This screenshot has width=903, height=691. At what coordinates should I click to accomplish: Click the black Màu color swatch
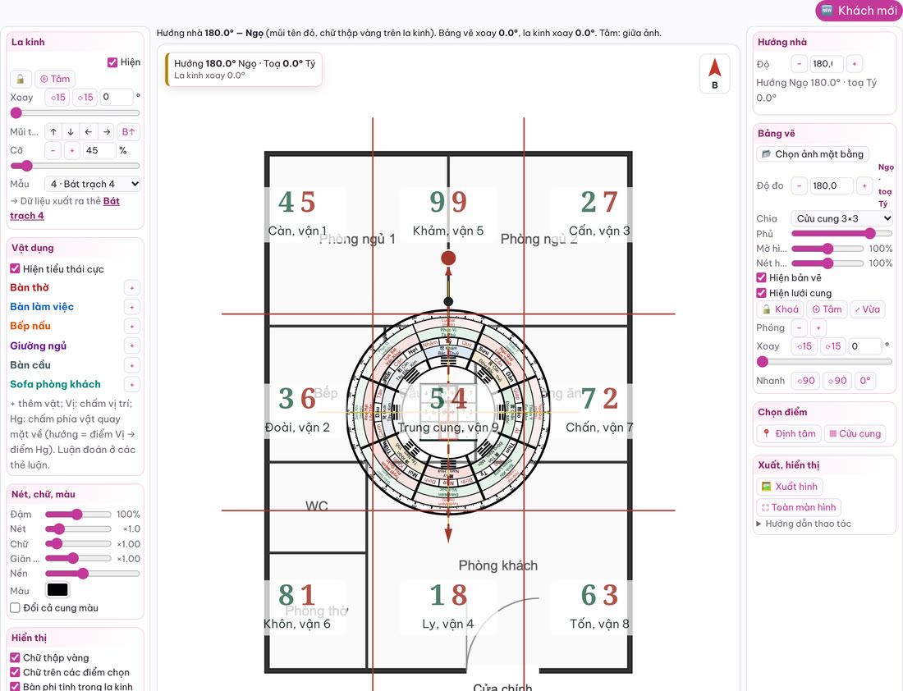[57, 590]
